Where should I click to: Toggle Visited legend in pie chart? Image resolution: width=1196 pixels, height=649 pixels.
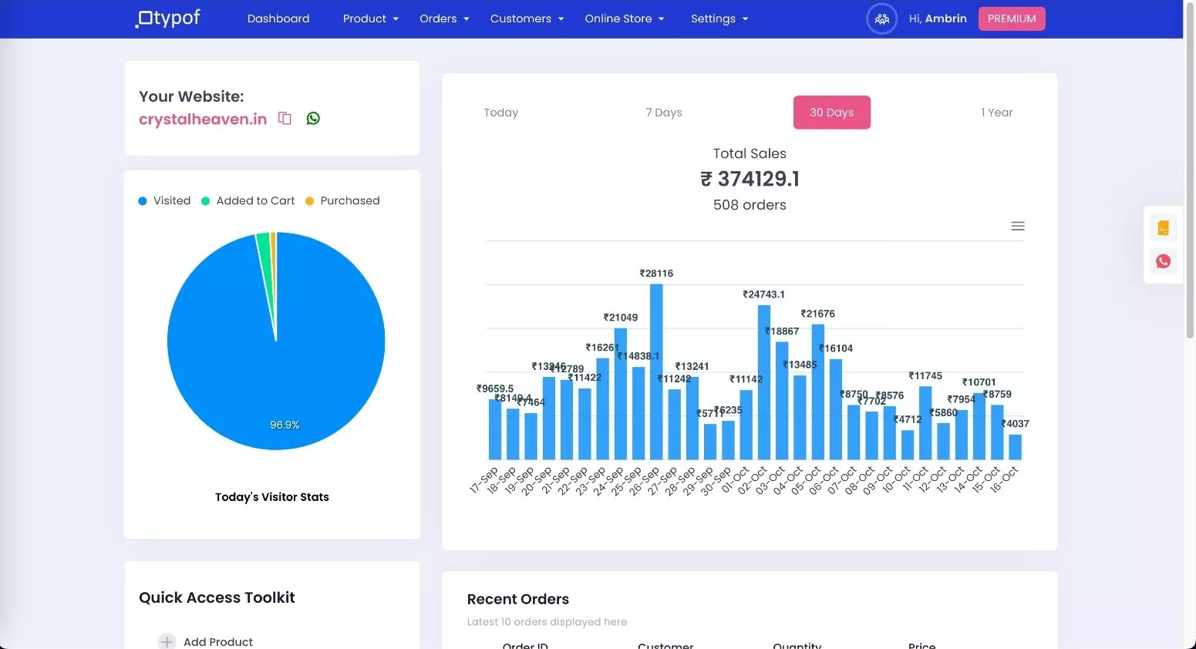(164, 200)
